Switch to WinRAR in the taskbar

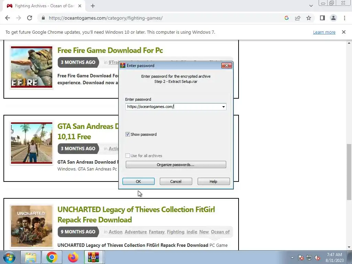coord(93,257)
